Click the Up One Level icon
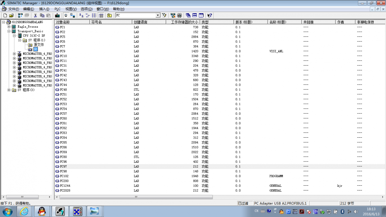The width and height of the screenshot is (386, 217). pyautogui.click(x=109, y=15)
